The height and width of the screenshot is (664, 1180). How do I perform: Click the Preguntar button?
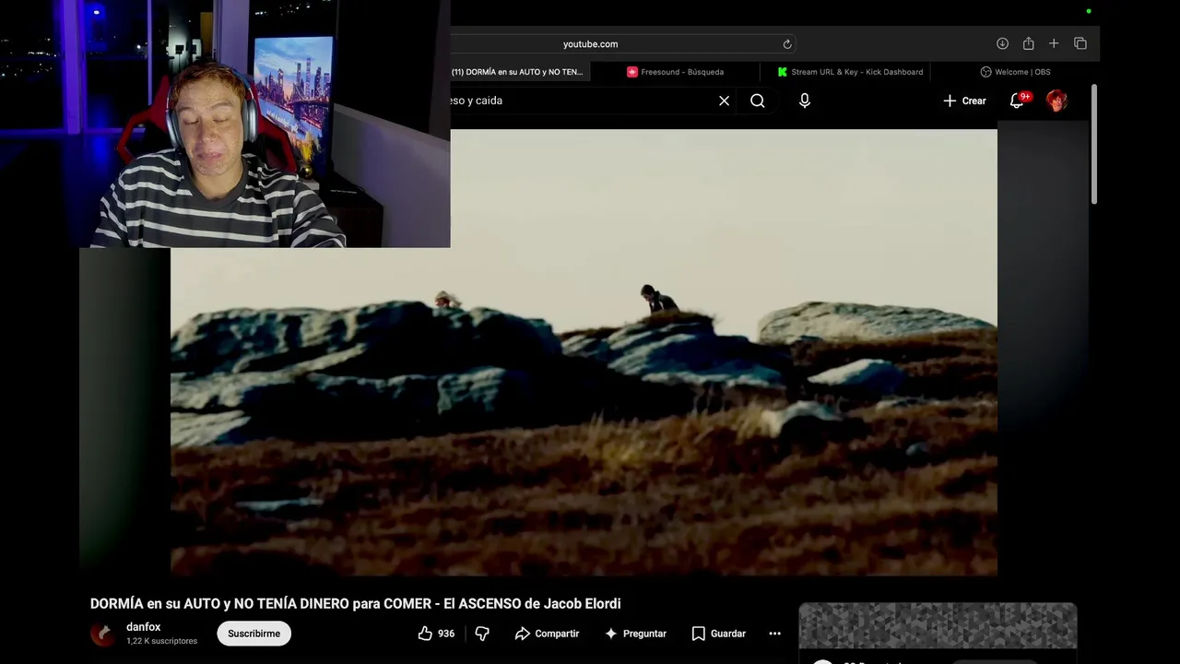[635, 634]
